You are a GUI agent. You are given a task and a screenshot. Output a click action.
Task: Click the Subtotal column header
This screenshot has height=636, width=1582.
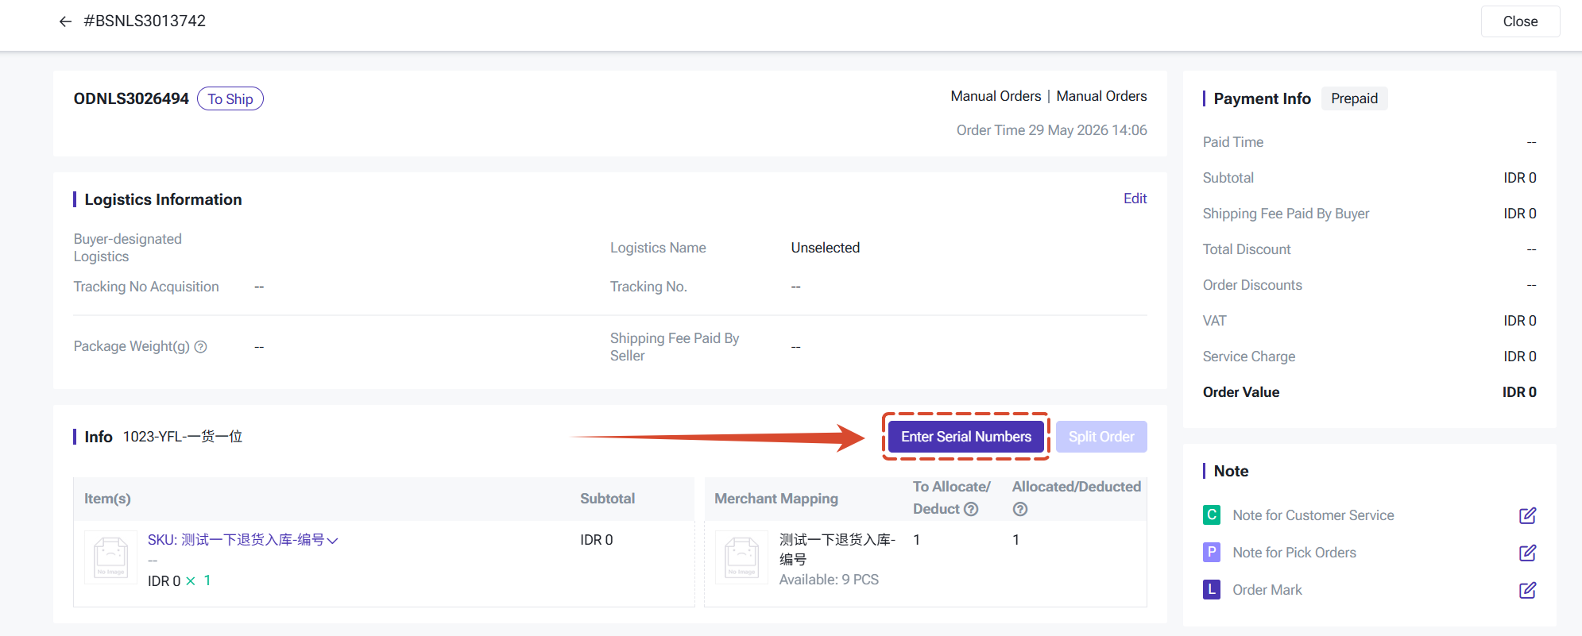607,499
